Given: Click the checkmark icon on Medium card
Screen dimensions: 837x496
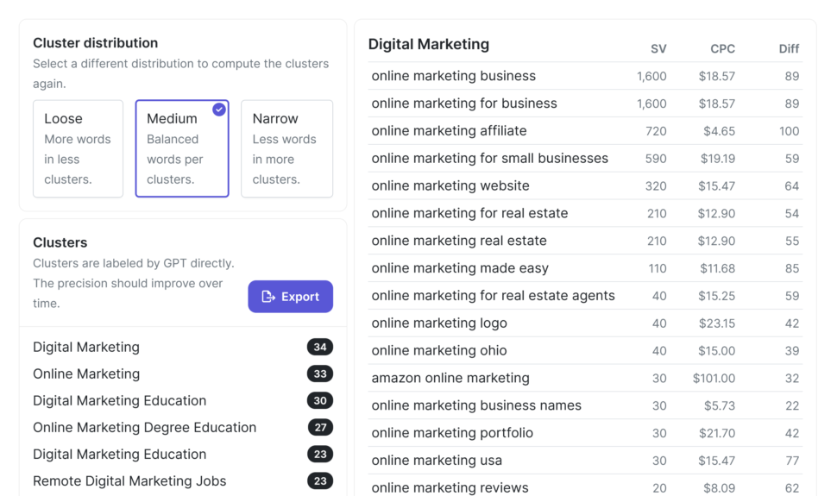Looking at the screenshot, I should [x=219, y=110].
